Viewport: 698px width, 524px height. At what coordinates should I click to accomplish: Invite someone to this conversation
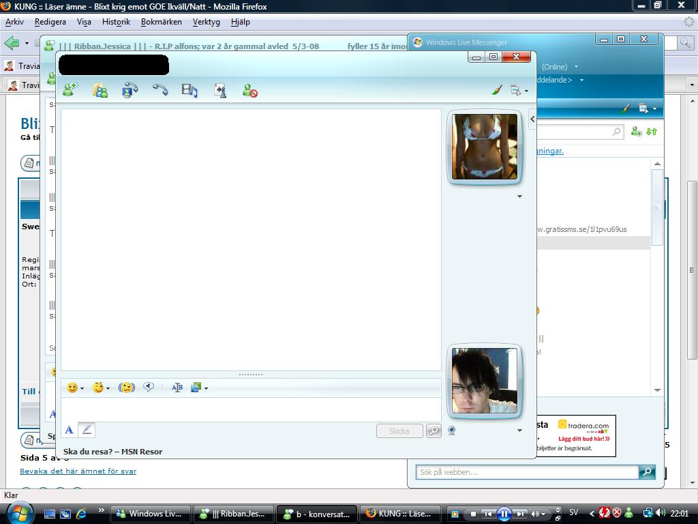click(70, 90)
